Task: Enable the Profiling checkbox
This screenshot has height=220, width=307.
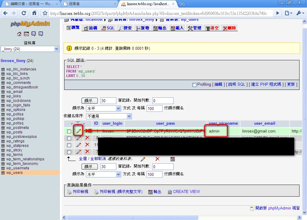Action: point(194,85)
